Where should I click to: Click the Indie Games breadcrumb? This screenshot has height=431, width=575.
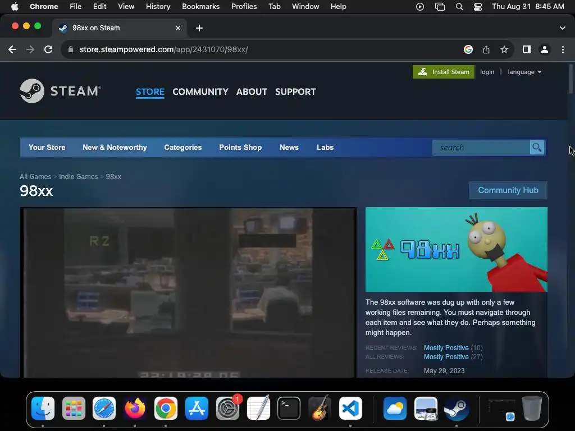tap(79, 177)
